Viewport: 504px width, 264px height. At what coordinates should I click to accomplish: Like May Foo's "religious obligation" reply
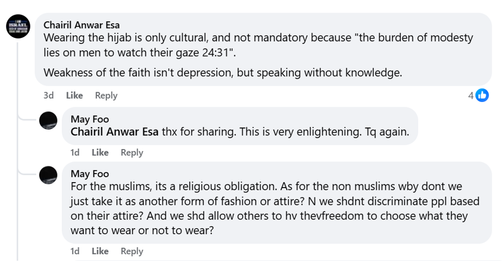pyautogui.click(x=100, y=251)
